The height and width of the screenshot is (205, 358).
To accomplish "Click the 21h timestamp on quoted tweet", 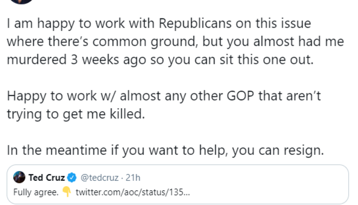I will click(133, 178).
